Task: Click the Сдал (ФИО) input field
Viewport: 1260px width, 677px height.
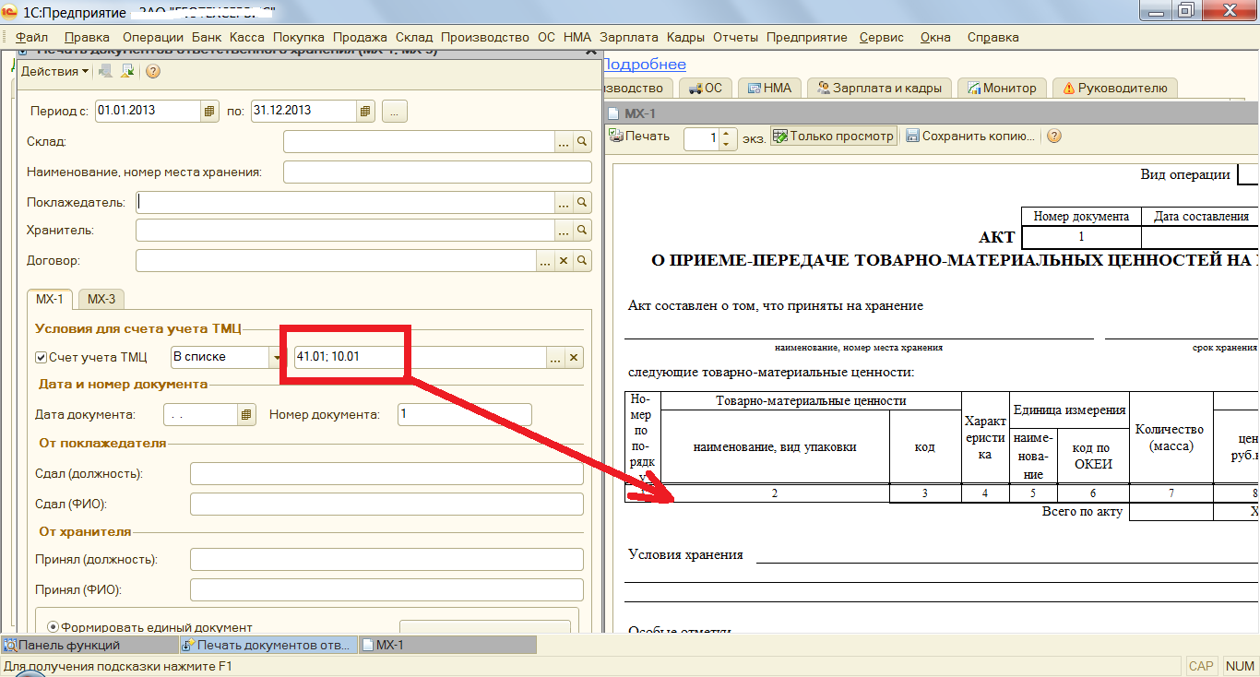Action: point(386,505)
